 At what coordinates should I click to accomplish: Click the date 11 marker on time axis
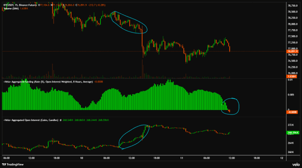coord(182,158)
